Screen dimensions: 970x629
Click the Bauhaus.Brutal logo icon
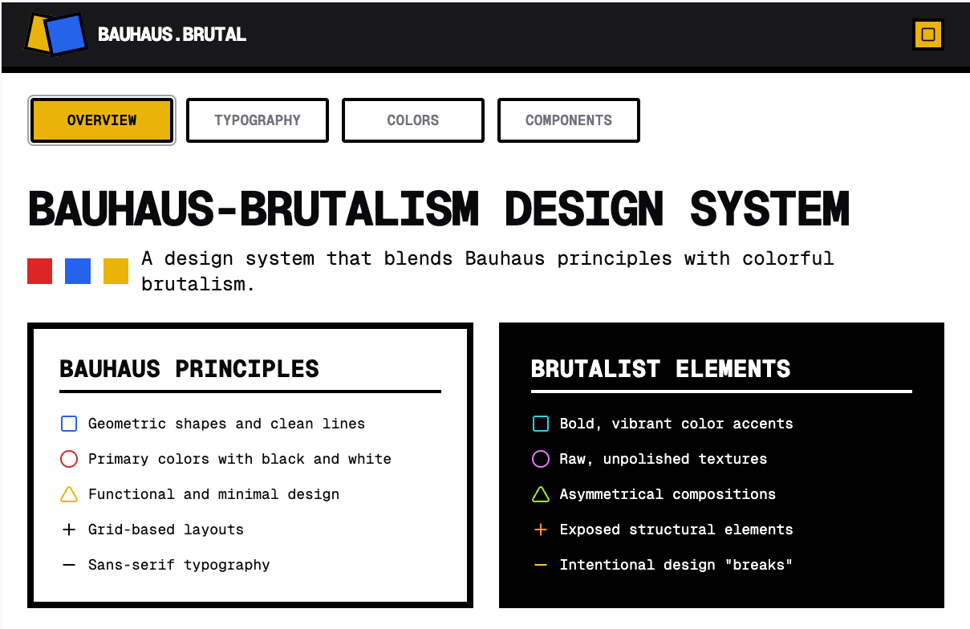pos(55,34)
